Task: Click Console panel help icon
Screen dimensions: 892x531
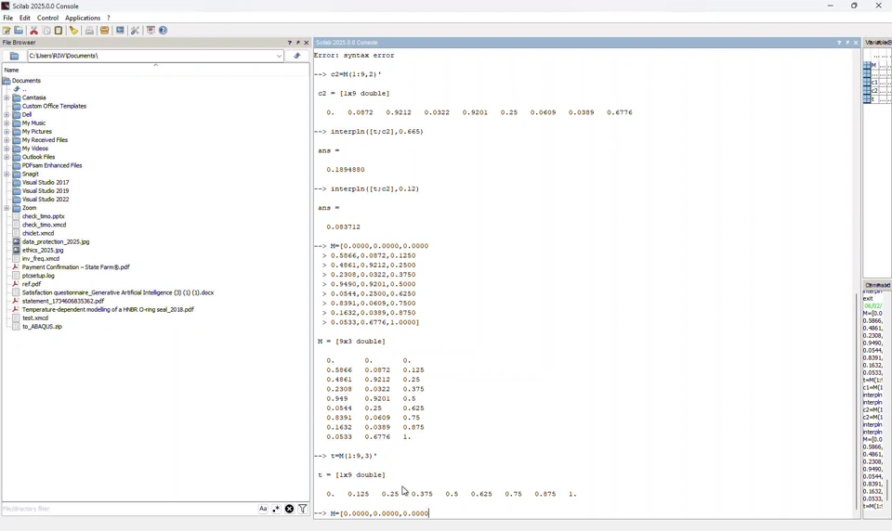Action: [838, 43]
